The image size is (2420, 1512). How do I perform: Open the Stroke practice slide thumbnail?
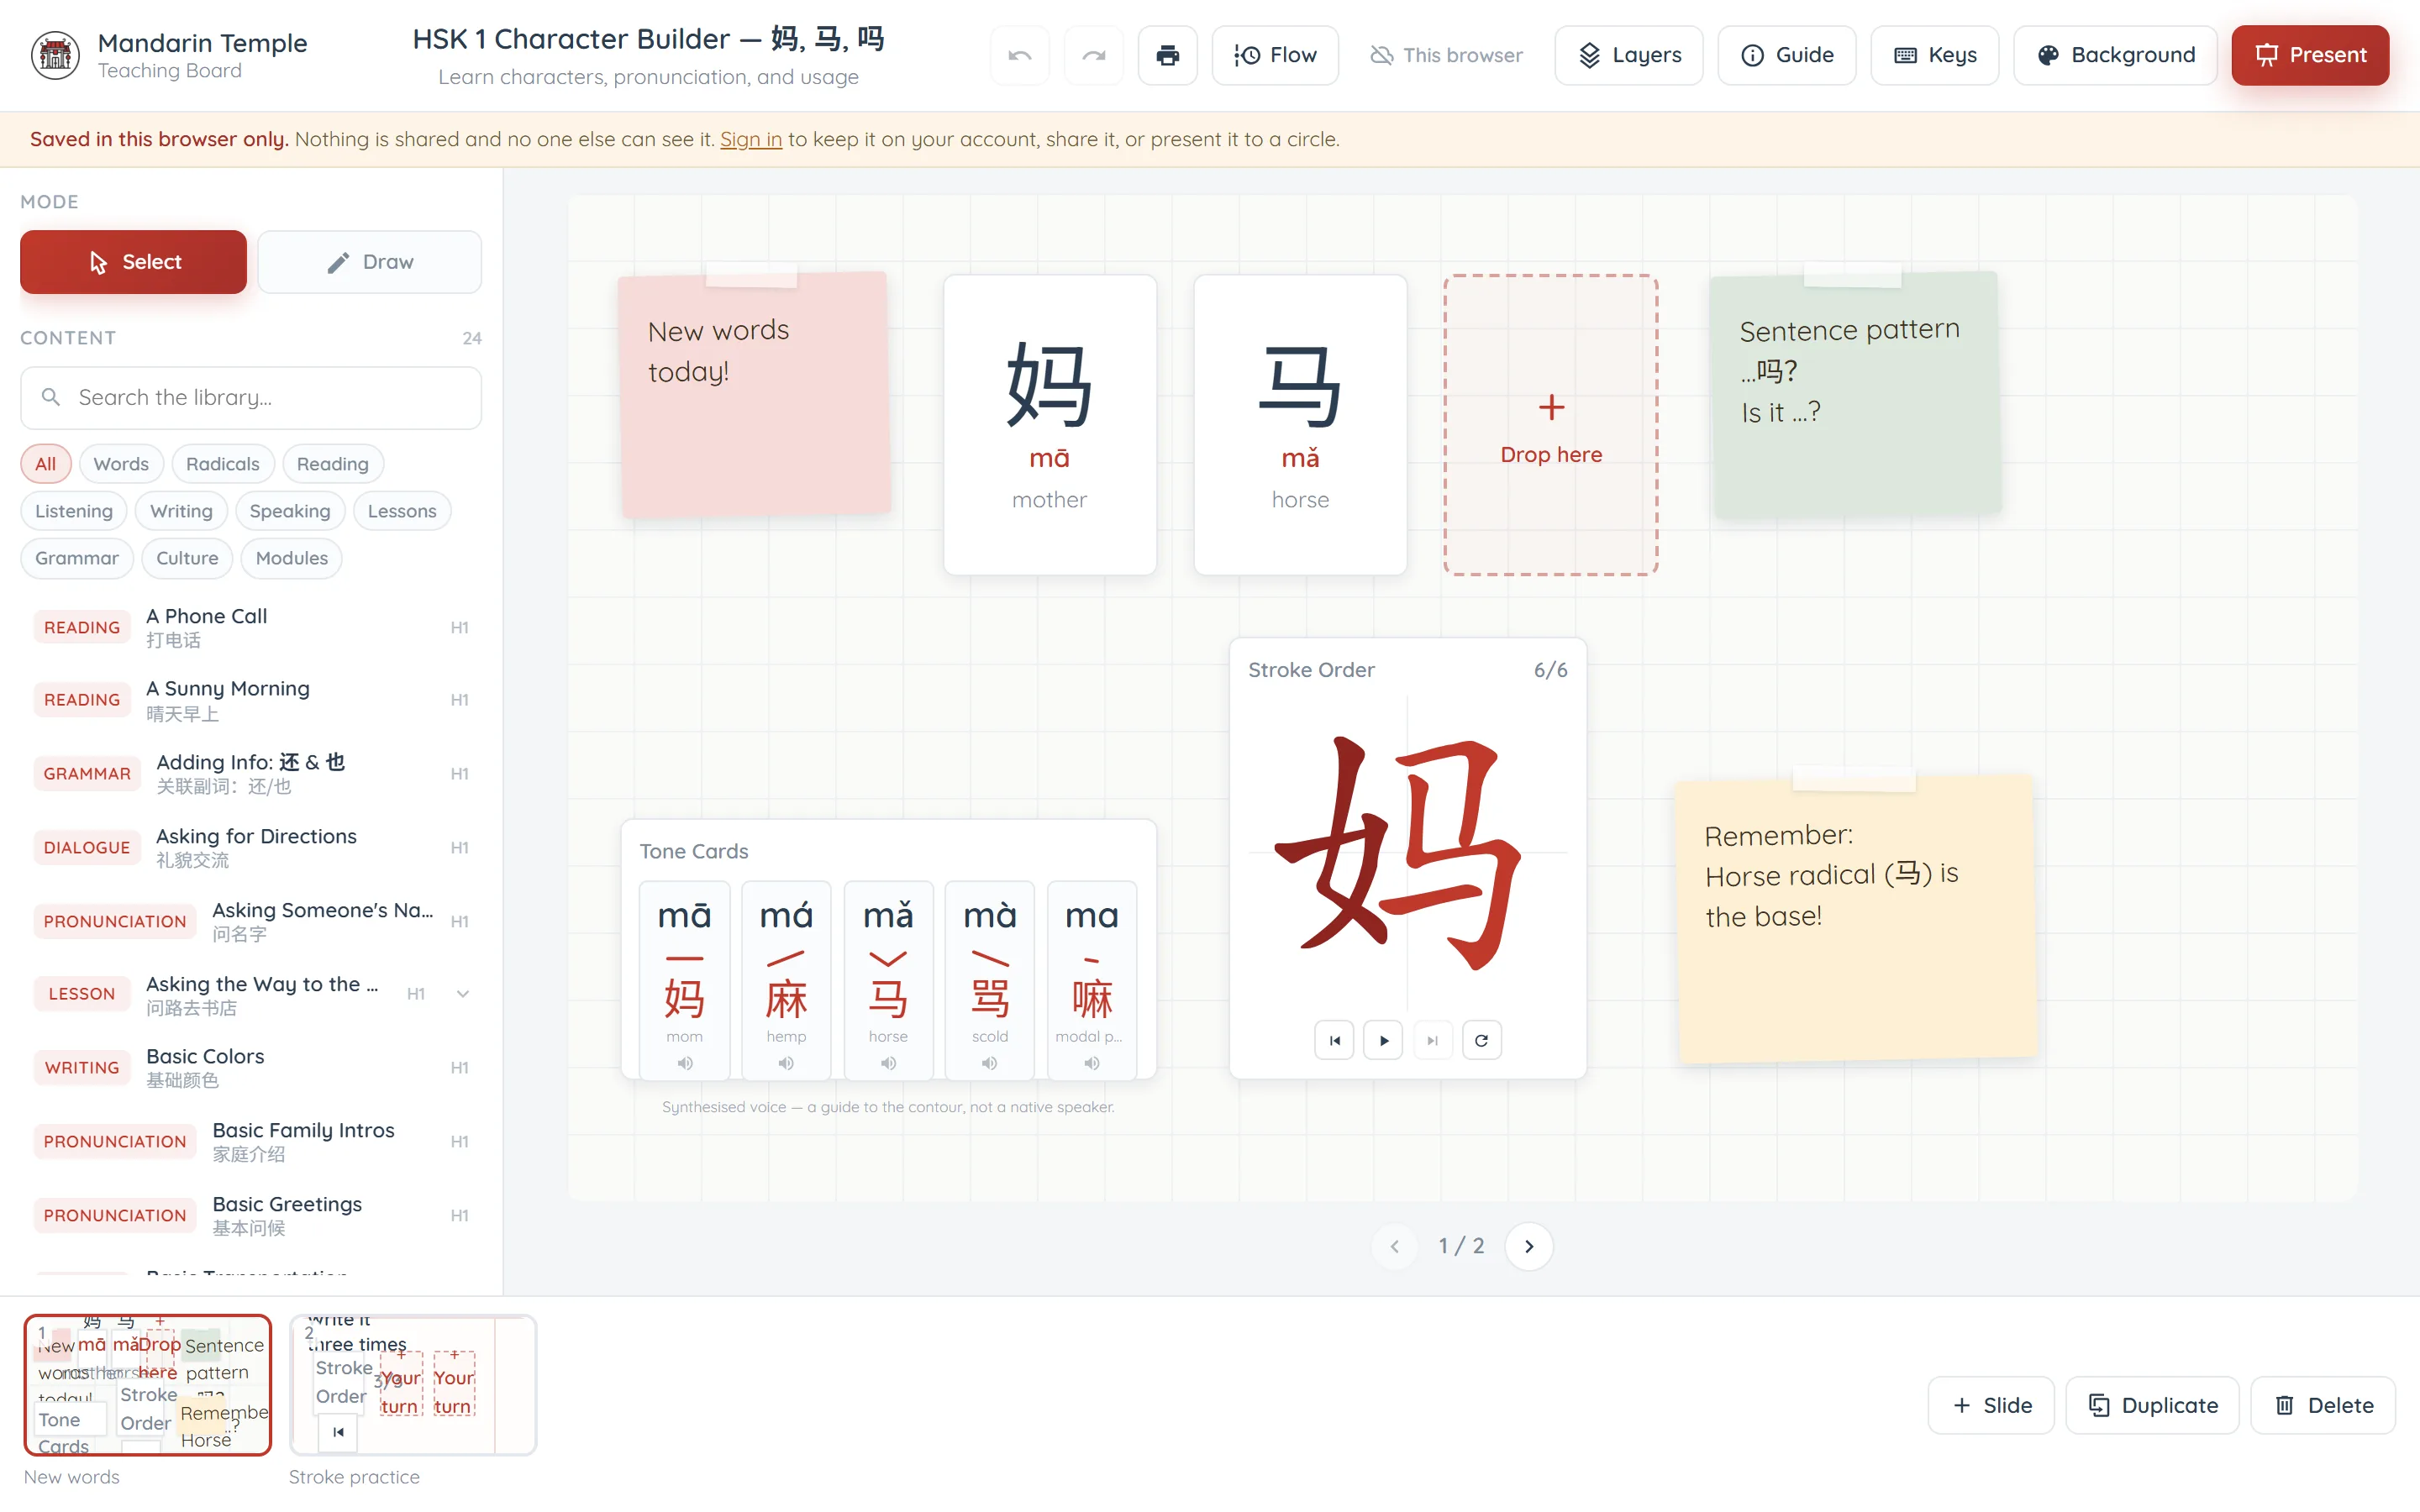click(x=413, y=1385)
